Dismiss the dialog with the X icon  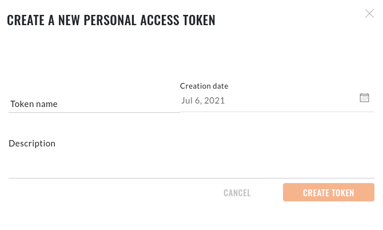pos(369,14)
